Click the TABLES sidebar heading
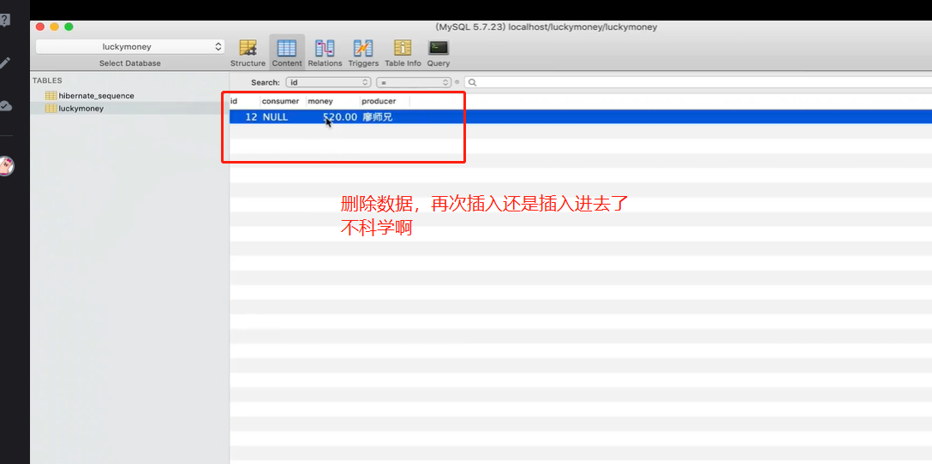Screen dimensions: 932x464 pos(47,80)
